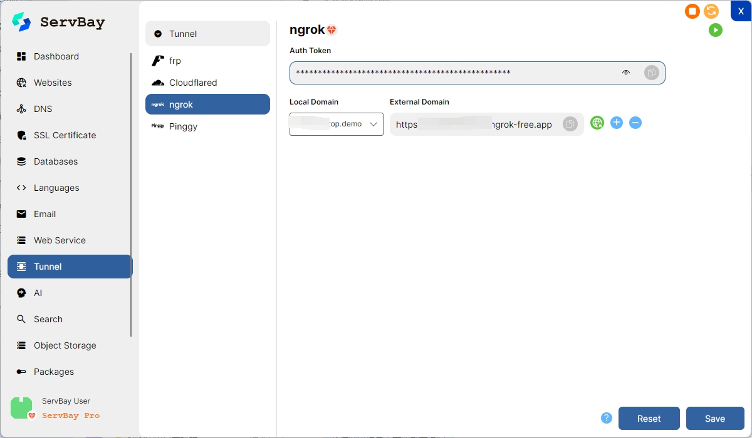Click the Dashboard grid icon
This screenshot has height=438, width=752.
pos(21,56)
